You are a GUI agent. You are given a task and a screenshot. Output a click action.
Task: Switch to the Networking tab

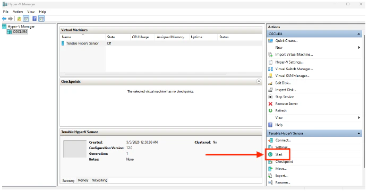[99, 180]
